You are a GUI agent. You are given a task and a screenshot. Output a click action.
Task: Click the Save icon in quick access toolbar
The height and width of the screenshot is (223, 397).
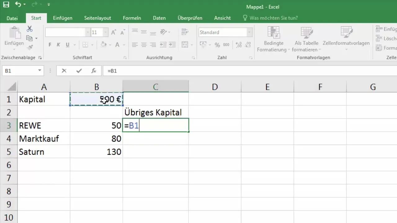coord(6,5)
